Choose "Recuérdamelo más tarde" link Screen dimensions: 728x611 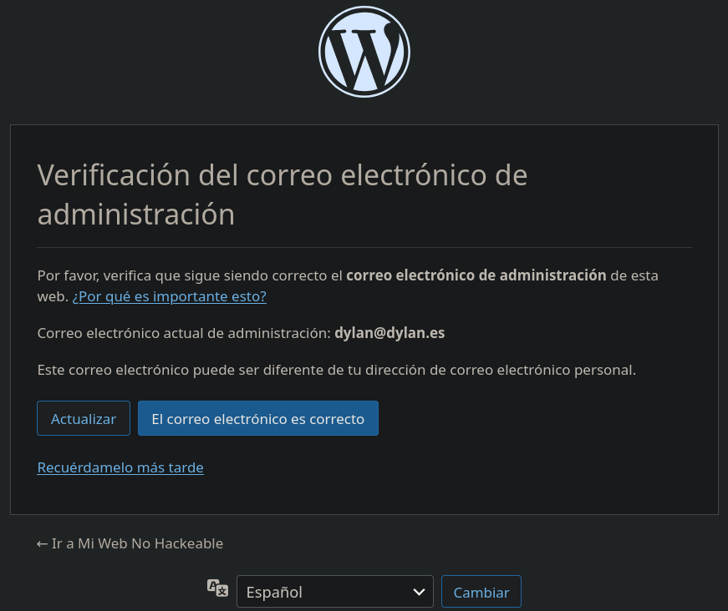tap(120, 467)
